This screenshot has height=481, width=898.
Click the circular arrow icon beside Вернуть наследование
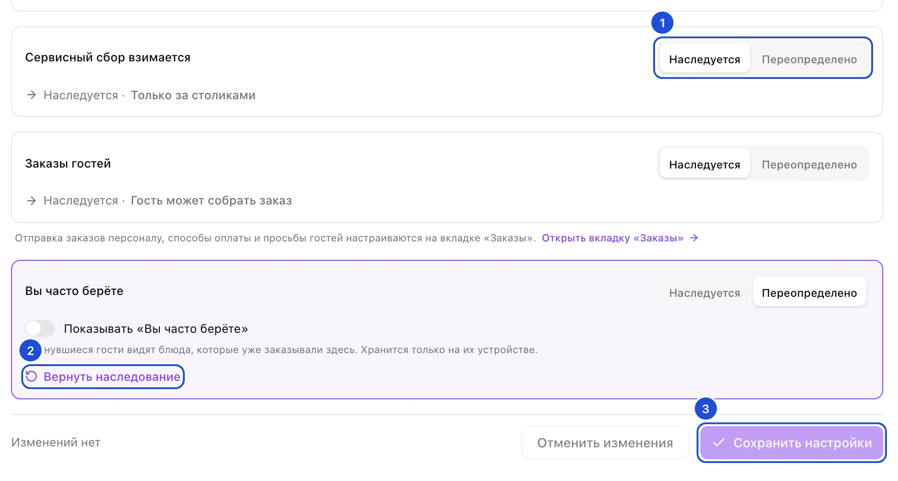coord(31,376)
